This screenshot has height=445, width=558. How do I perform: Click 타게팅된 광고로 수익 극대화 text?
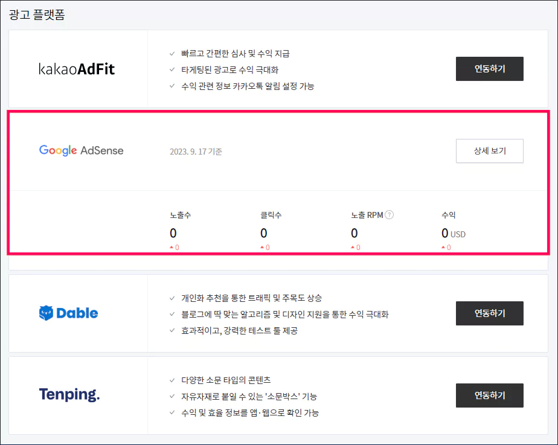[229, 69]
